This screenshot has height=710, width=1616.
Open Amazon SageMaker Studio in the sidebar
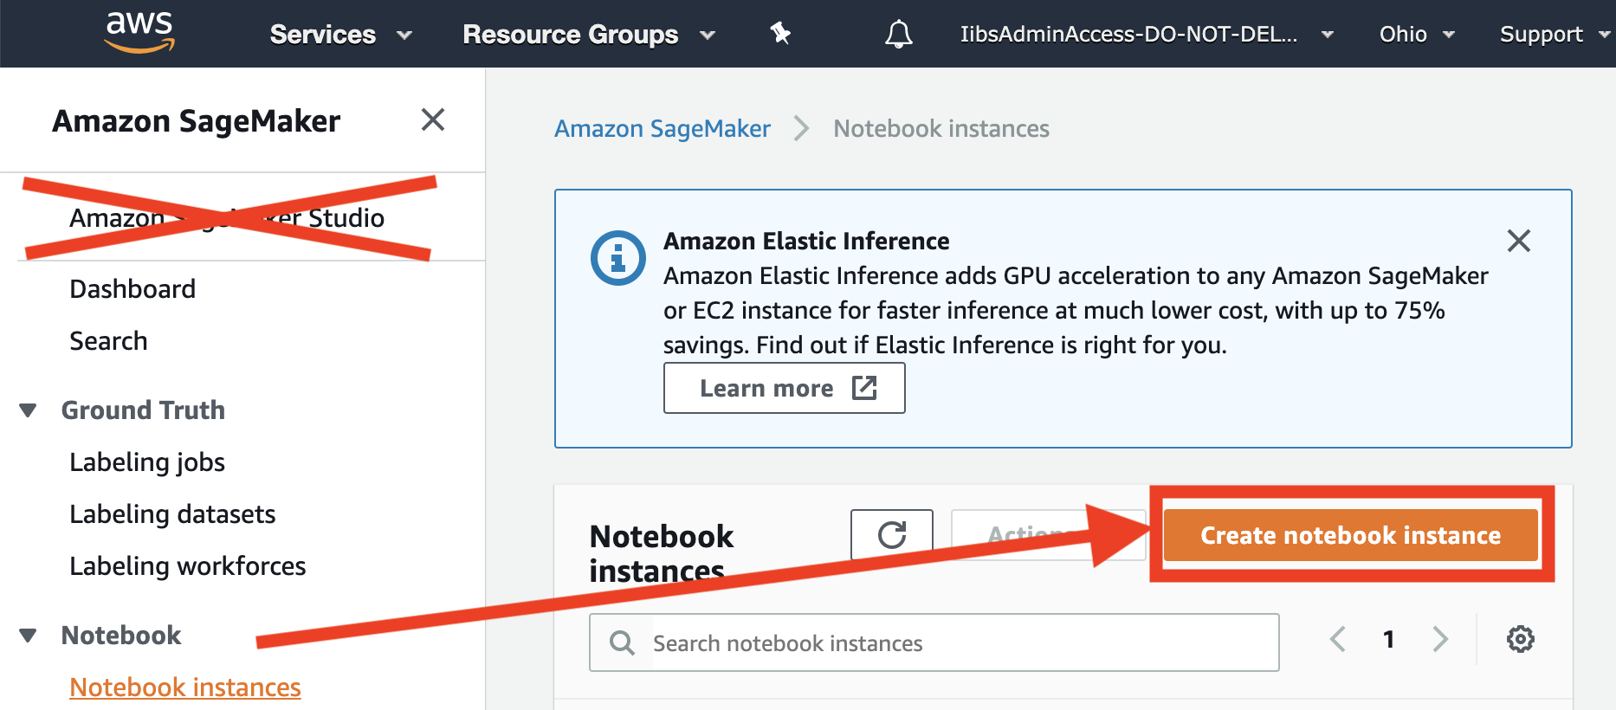coord(227,217)
